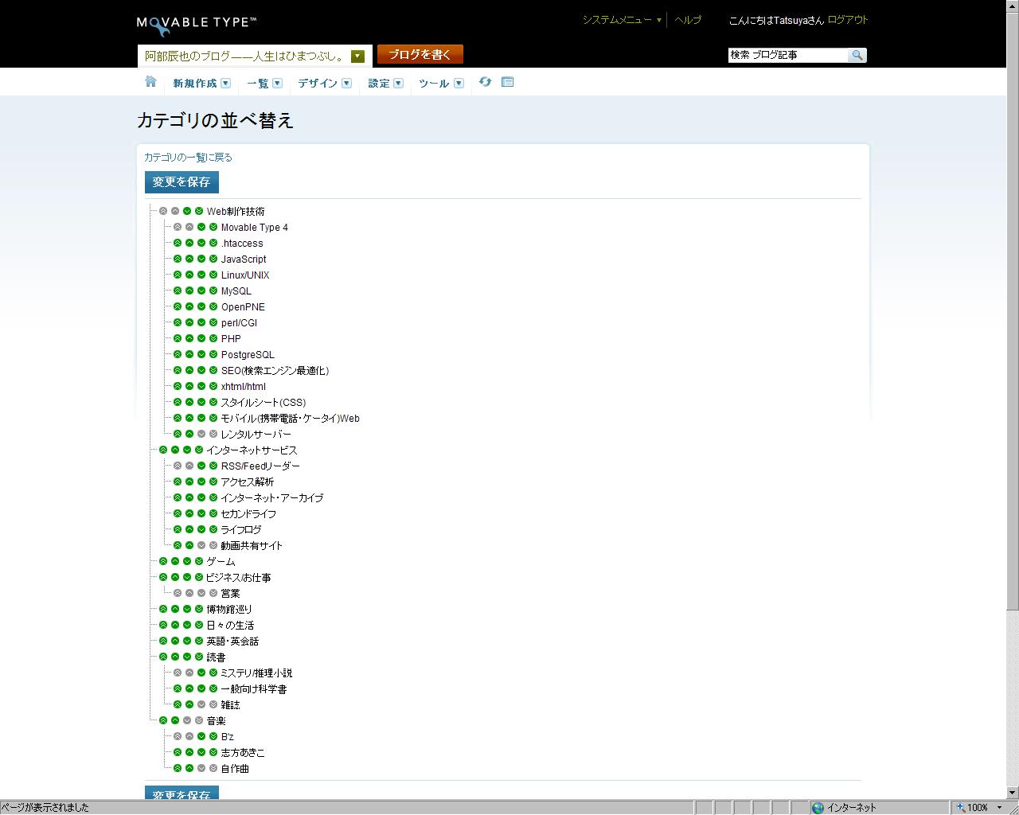This screenshot has height=815, width=1019.
Task: Move 英語・英会話 down one position
Action: pyautogui.click(x=187, y=641)
